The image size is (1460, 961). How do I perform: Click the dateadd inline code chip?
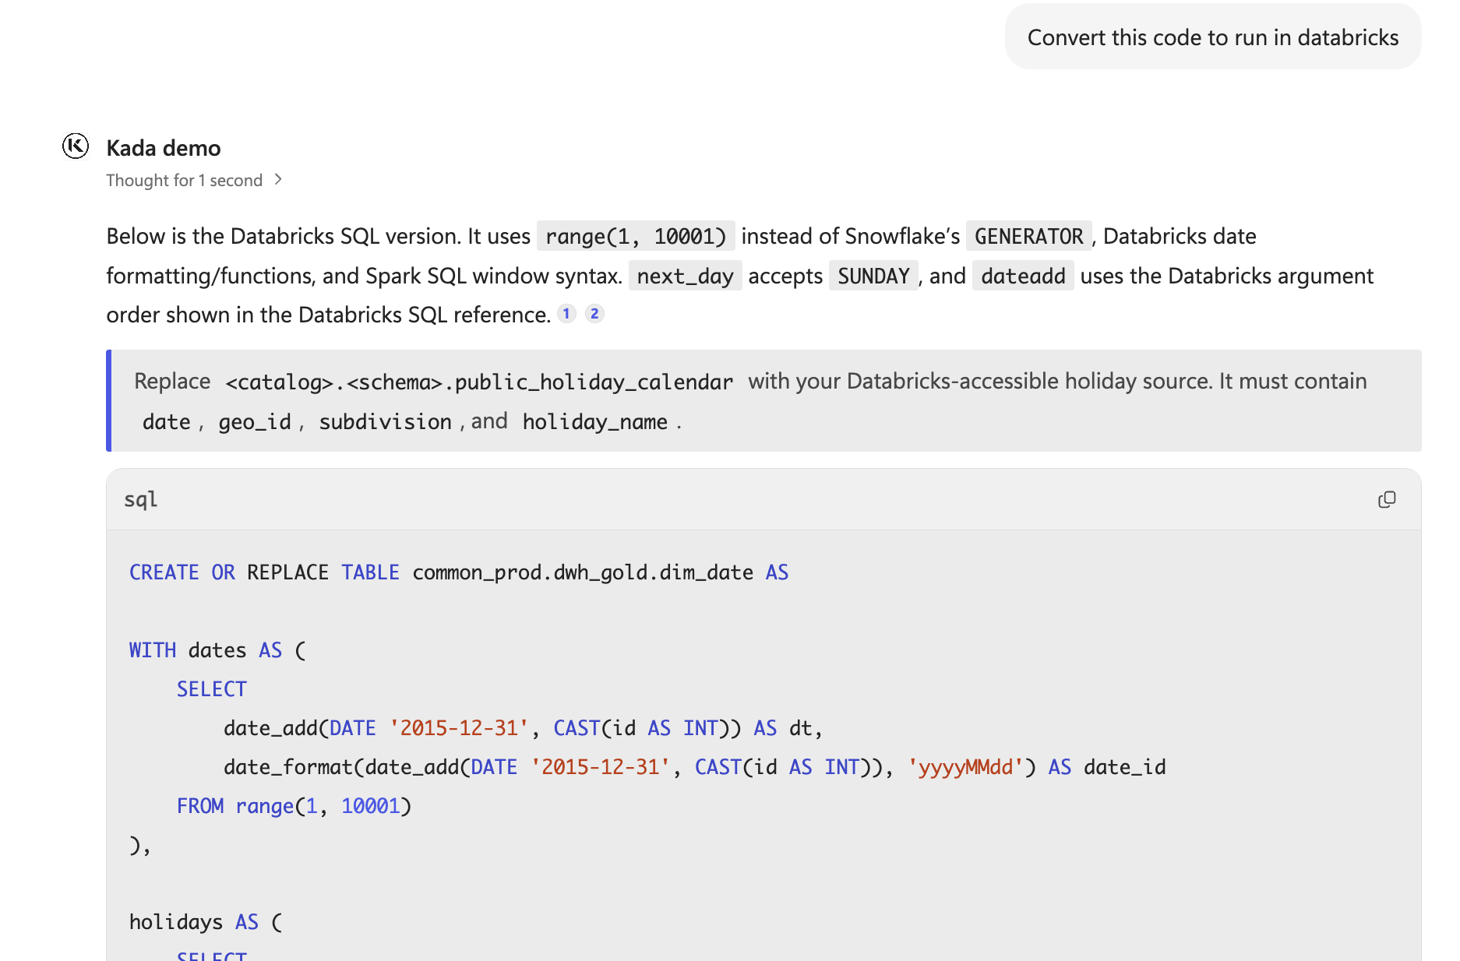(1023, 276)
